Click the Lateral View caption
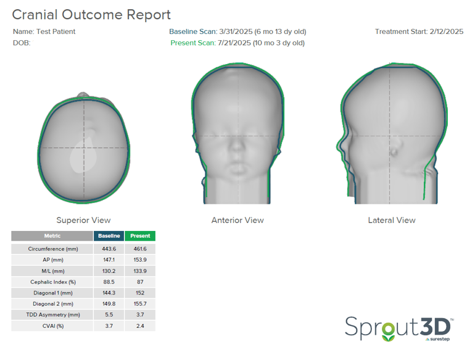The height and width of the screenshot is (355, 475). [392, 220]
